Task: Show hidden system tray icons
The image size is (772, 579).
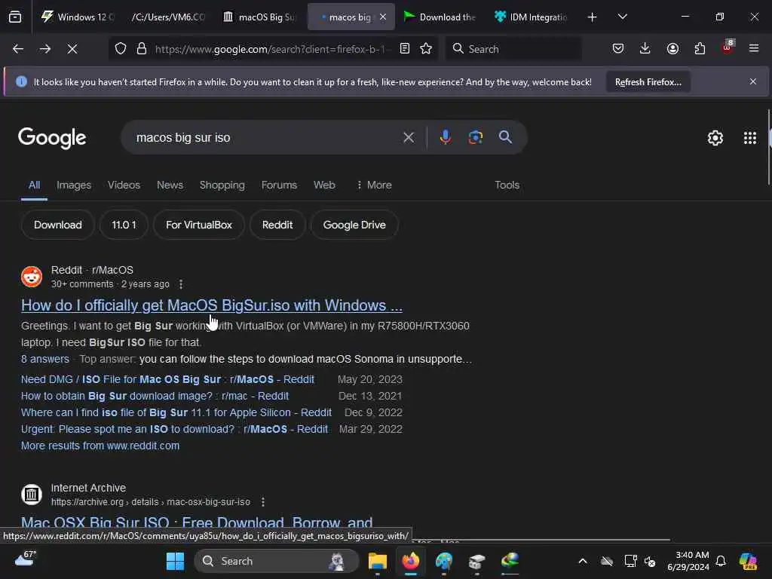Action: (583, 561)
